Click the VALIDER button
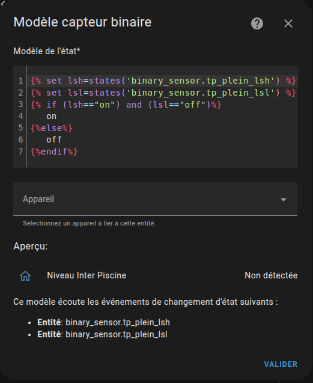 (281, 364)
